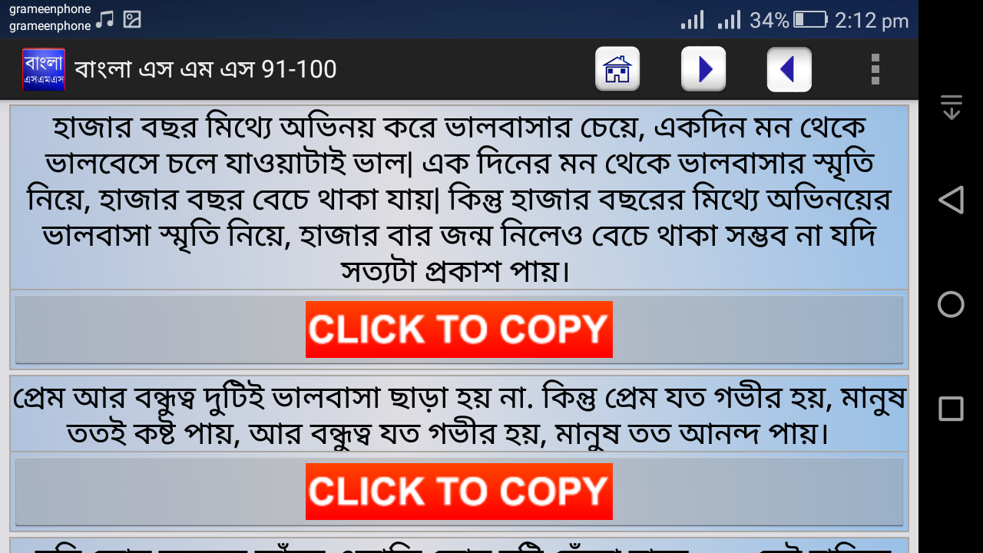Select the first SMS message text block
This screenshot has width=983, height=553.
(459, 198)
